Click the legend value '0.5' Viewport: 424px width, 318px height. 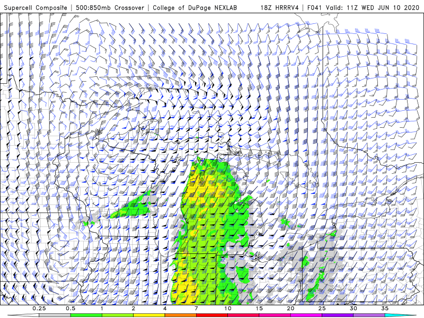click(70, 308)
